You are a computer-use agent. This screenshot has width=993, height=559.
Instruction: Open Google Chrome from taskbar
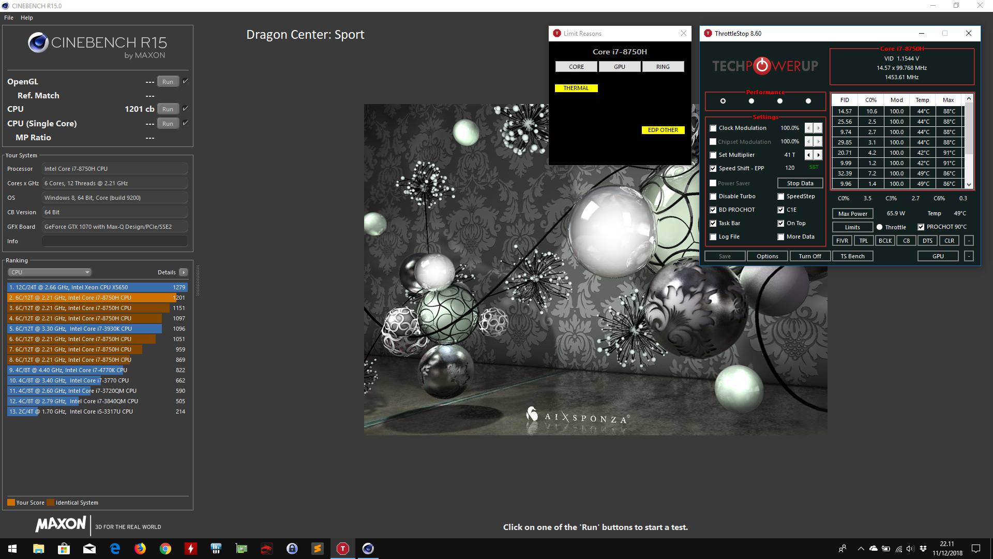165,549
